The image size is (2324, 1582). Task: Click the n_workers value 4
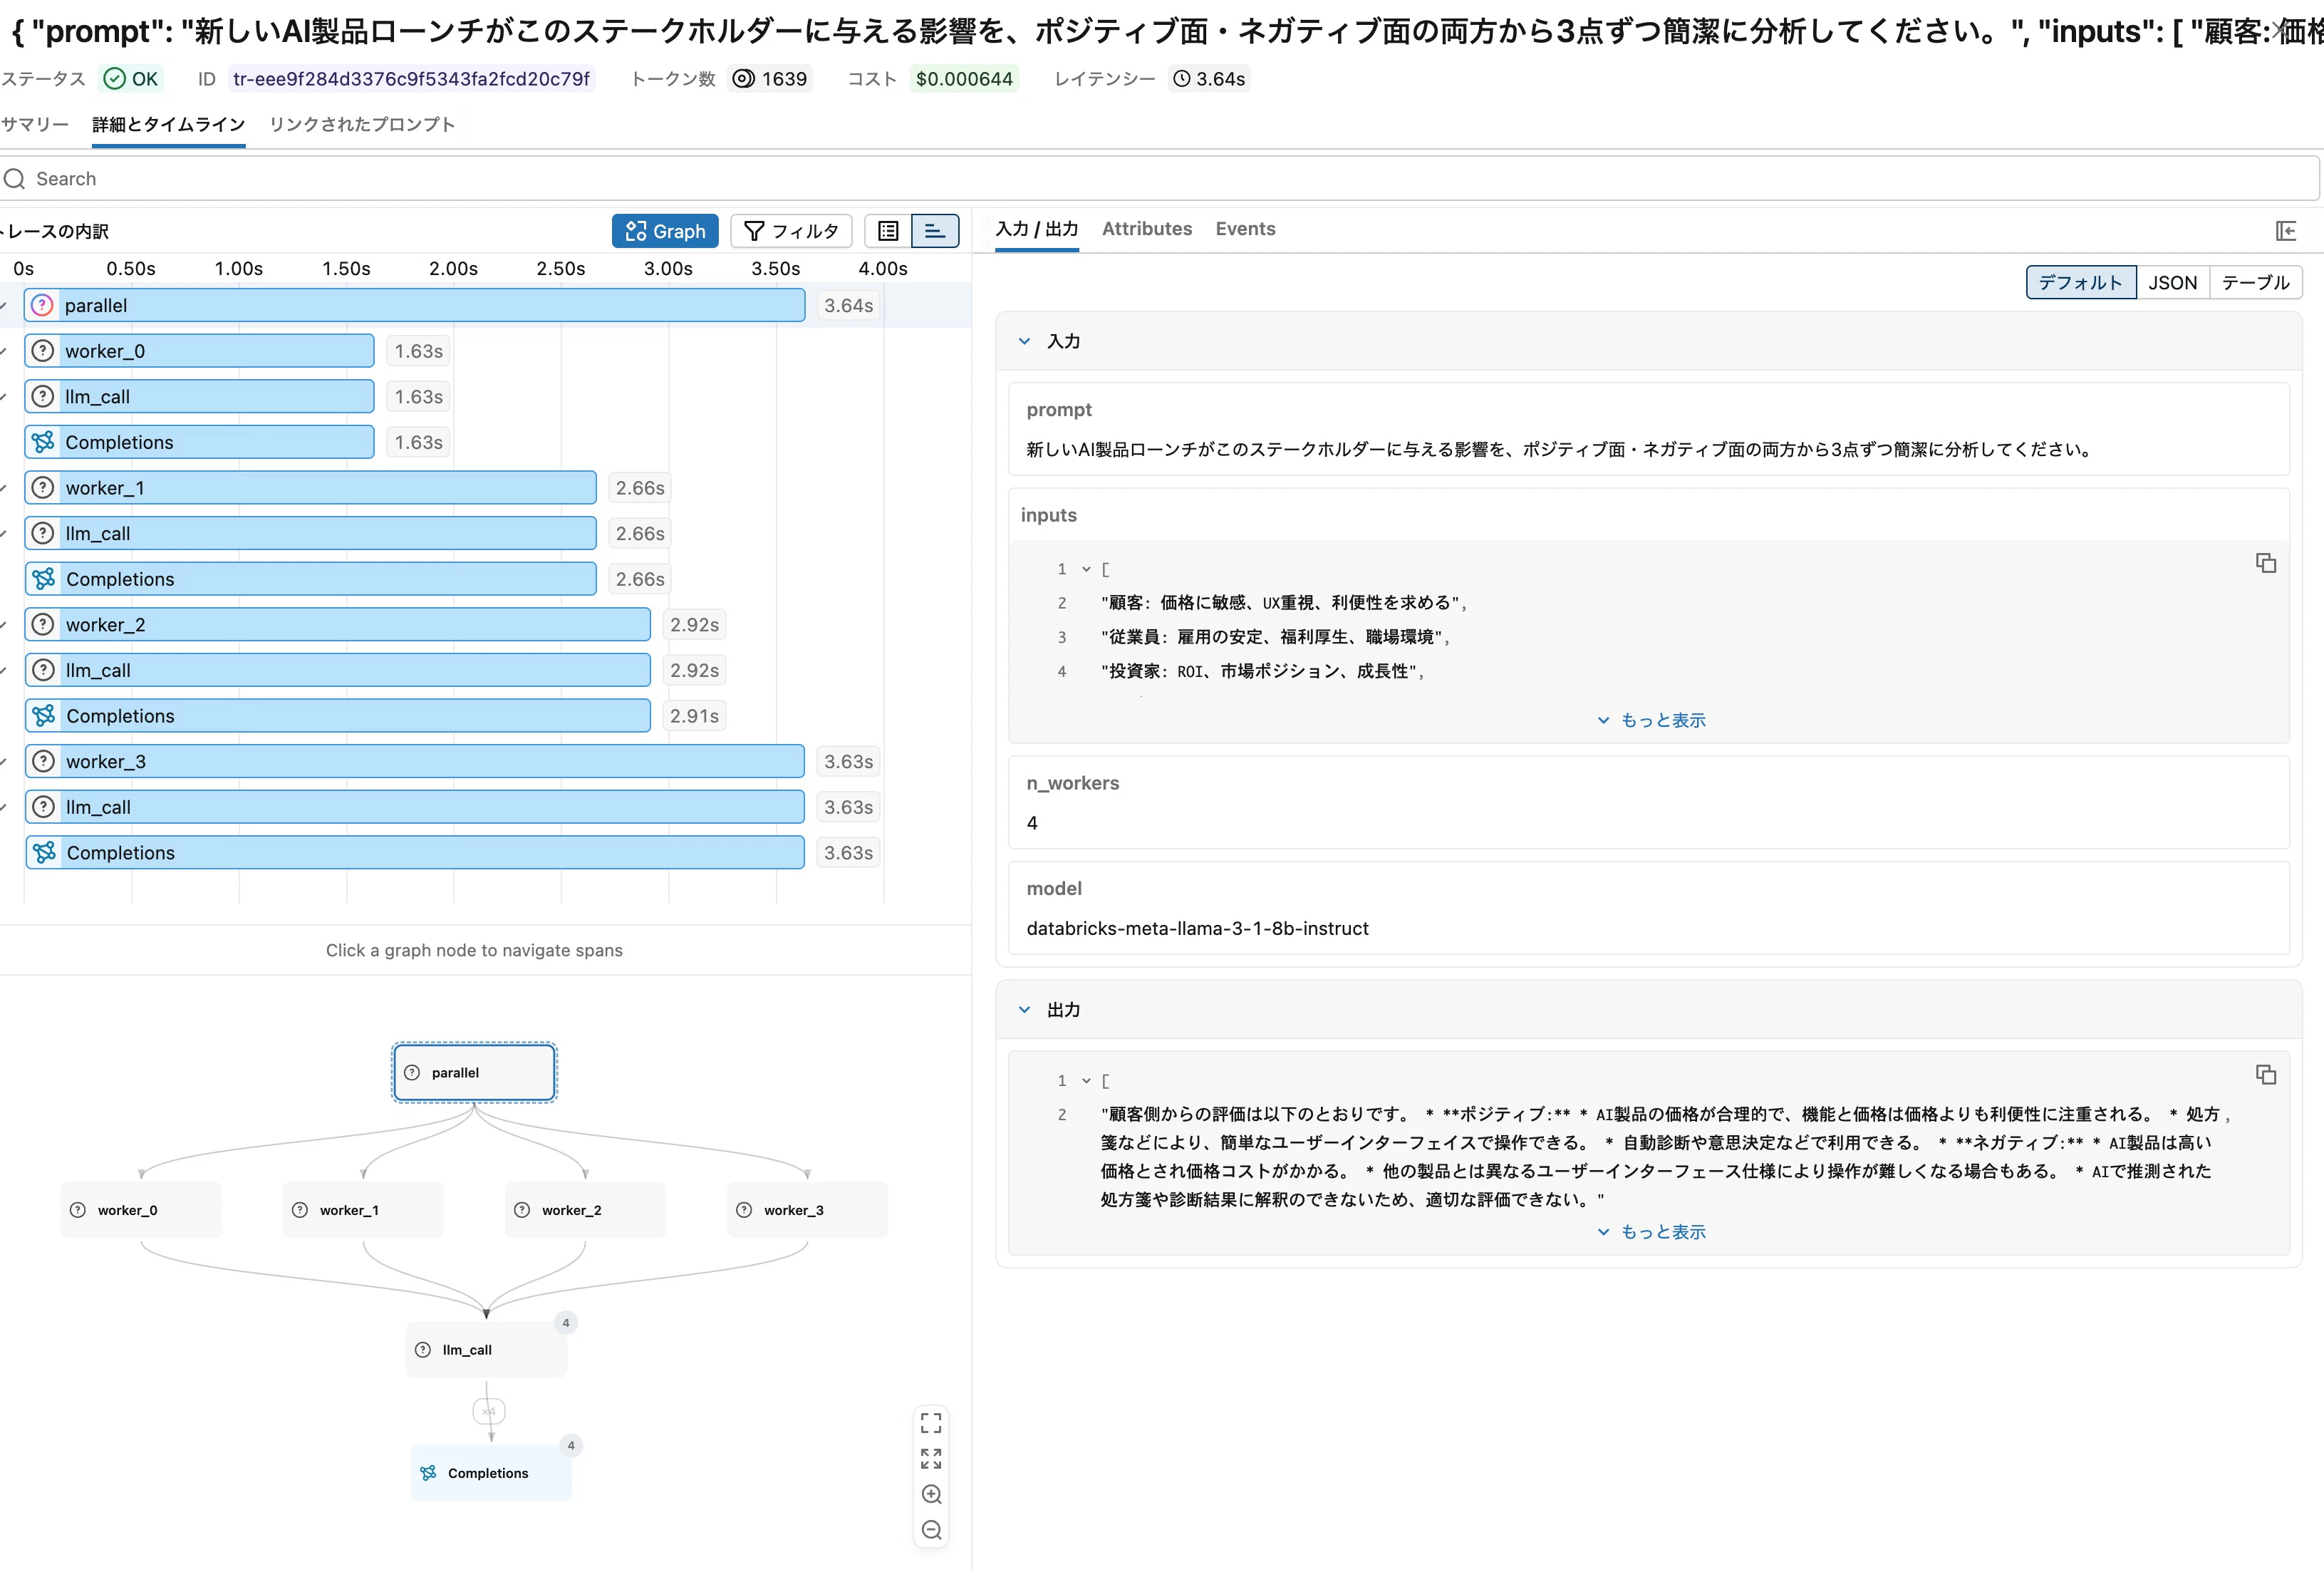point(1032,823)
